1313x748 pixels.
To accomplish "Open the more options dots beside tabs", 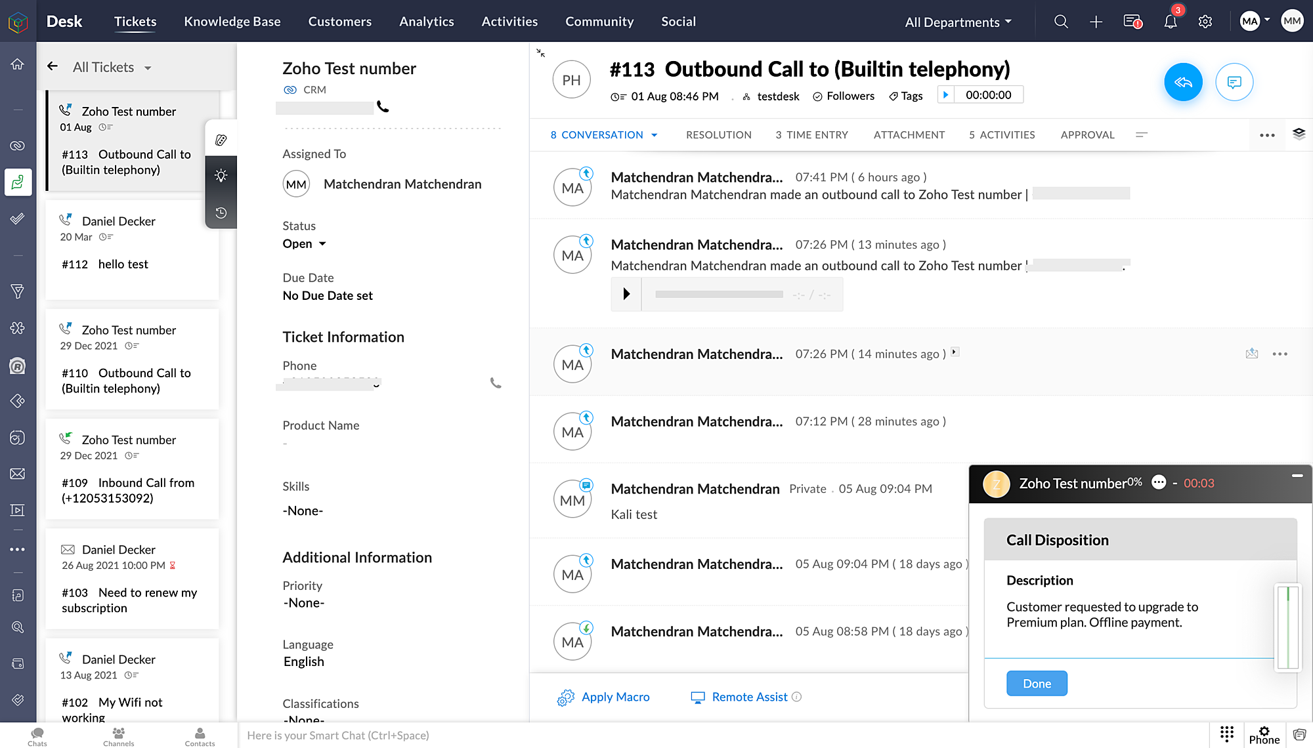I will [1267, 135].
